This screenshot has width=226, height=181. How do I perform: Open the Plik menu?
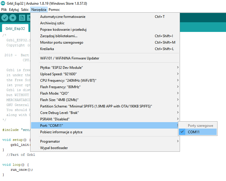pos(4,10)
